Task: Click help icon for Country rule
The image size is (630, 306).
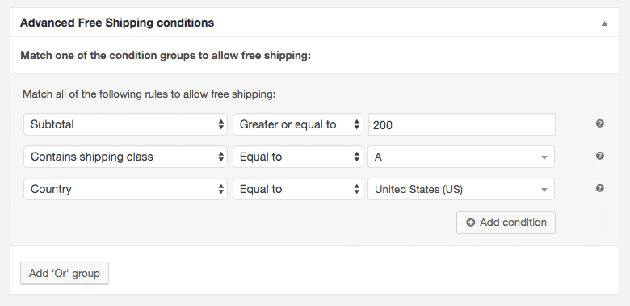Action: [600, 188]
